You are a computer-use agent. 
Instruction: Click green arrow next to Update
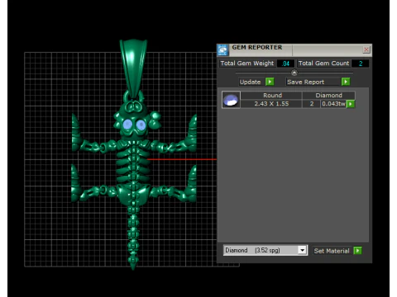tap(270, 82)
